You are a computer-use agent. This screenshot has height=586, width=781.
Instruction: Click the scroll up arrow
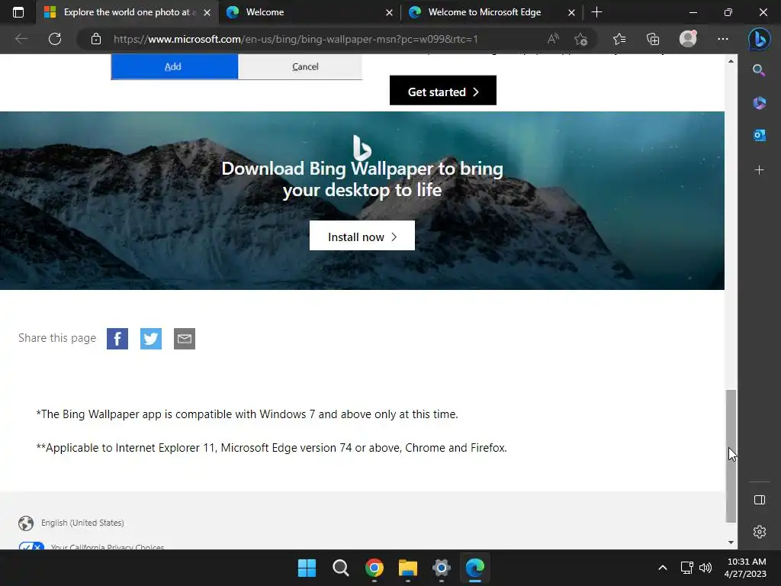pos(731,61)
